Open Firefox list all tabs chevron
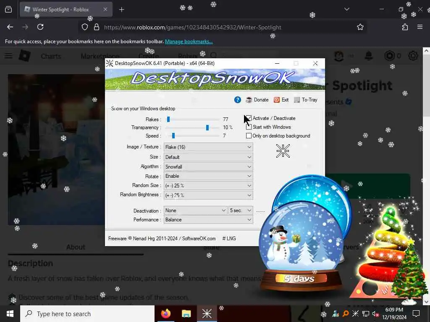430x322 pixels. tap(346, 9)
